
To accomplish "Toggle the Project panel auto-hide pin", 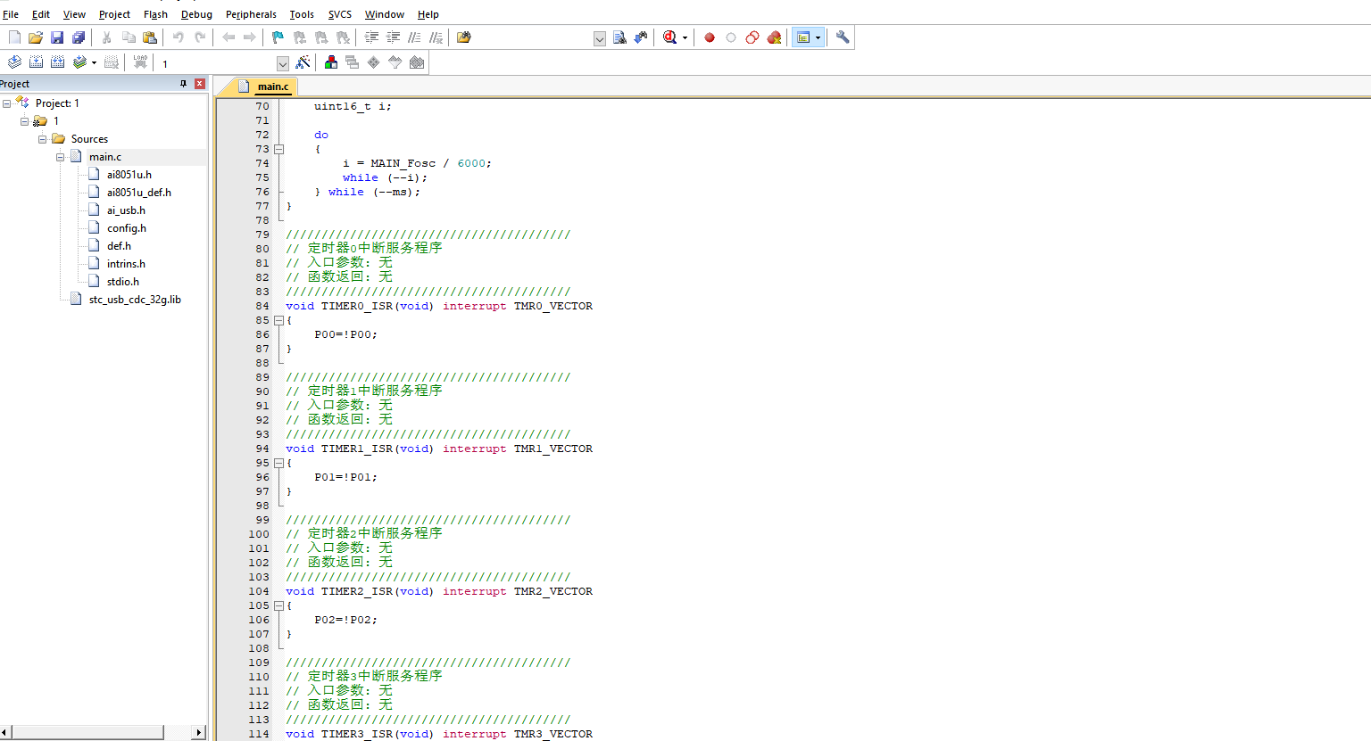I will pos(184,84).
